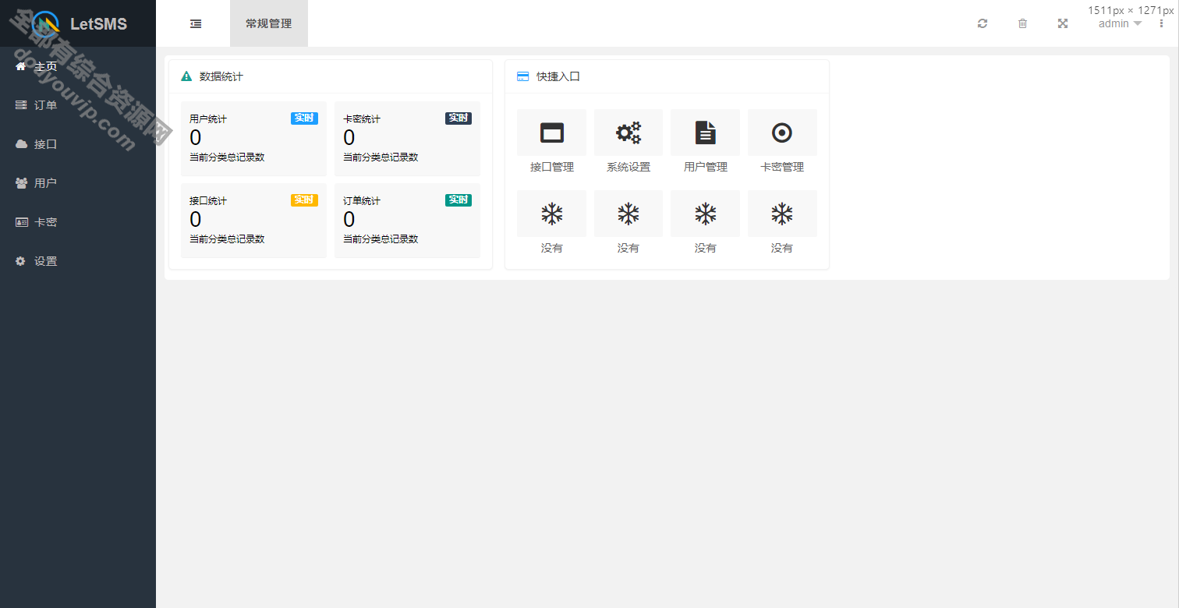Click fourth snowflake 没有 shortcut icon
The image size is (1179, 608).
click(782, 214)
